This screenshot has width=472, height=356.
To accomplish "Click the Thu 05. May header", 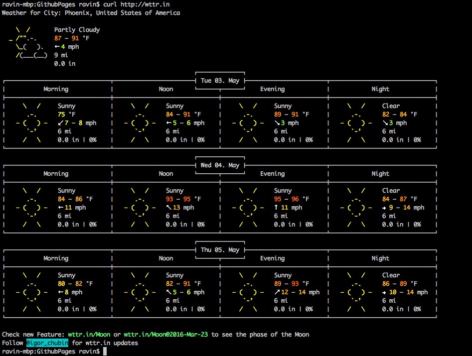I will [219, 249].
